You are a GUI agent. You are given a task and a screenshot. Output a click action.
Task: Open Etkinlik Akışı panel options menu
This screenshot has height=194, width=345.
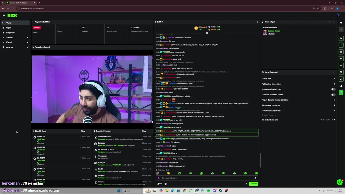tap(89, 131)
